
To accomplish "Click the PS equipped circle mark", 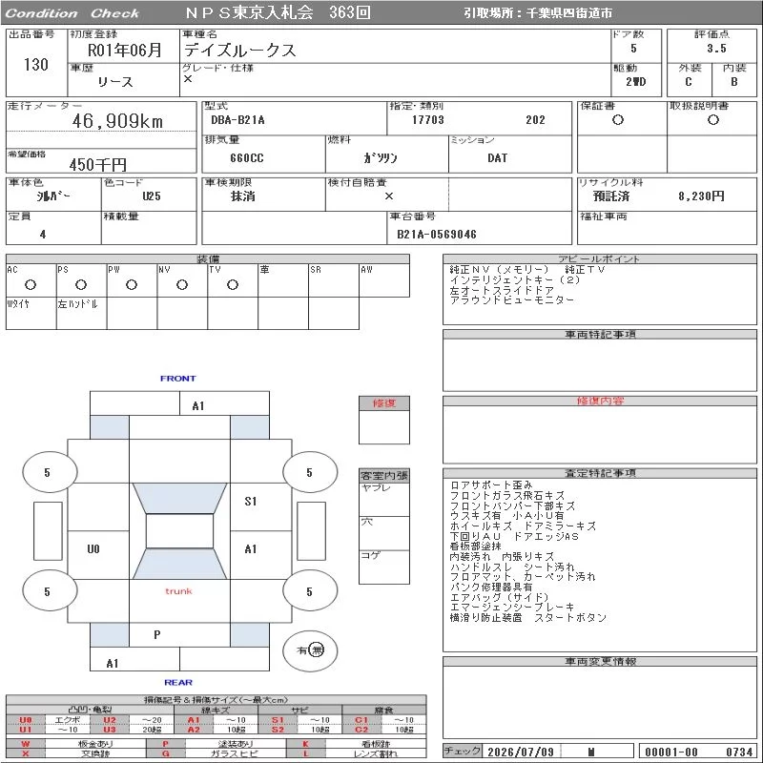I will pyautogui.click(x=81, y=284).
